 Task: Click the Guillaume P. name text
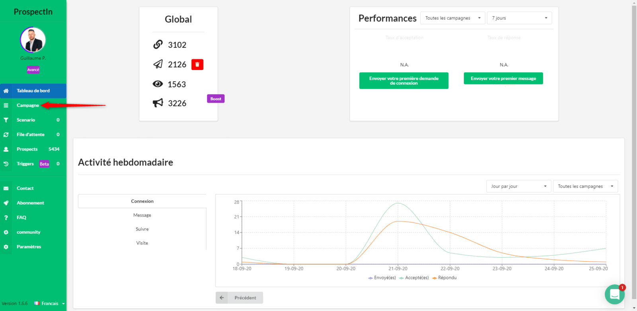33,58
